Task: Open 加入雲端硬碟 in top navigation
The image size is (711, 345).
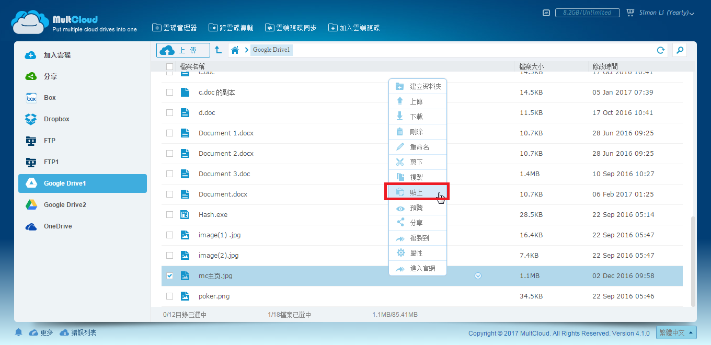Action: [x=354, y=28]
